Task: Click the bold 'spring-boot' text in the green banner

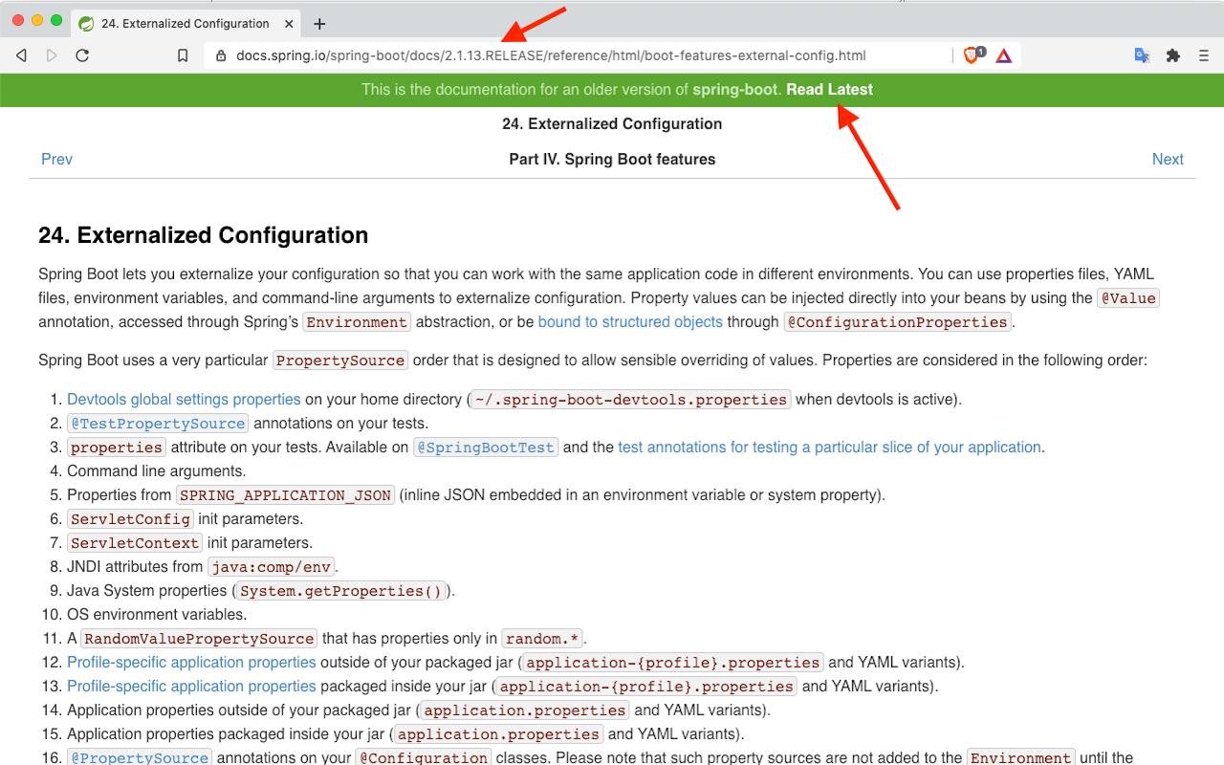Action: (735, 90)
